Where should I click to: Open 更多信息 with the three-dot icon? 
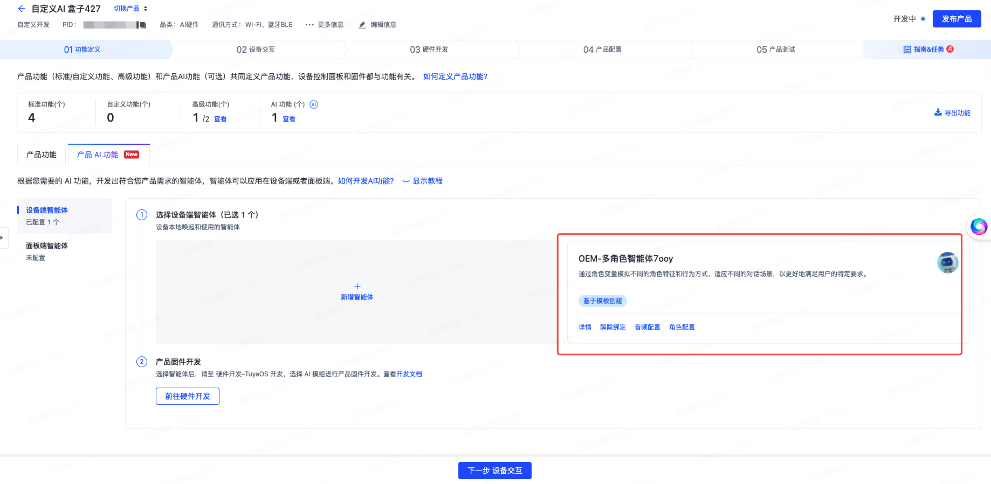point(309,25)
